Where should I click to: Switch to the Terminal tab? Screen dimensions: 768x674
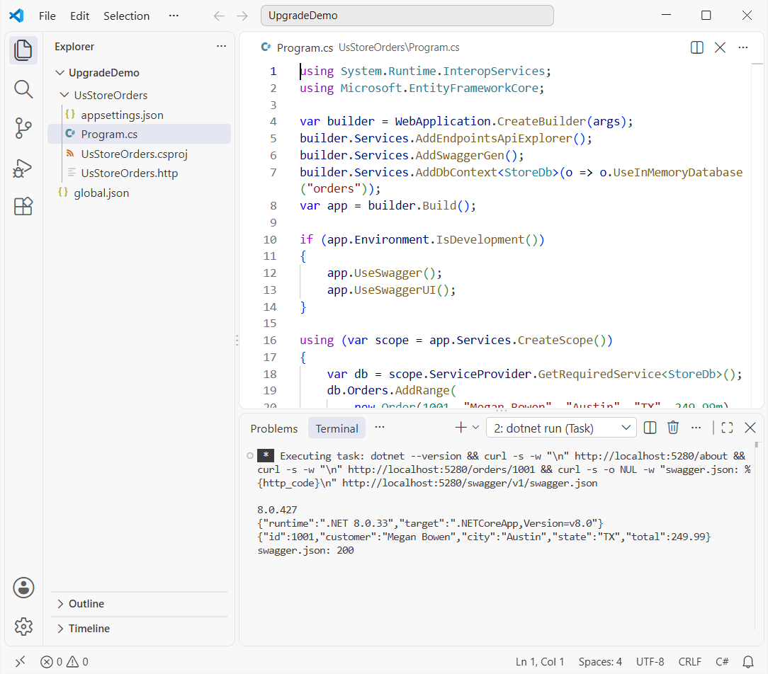click(337, 428)
